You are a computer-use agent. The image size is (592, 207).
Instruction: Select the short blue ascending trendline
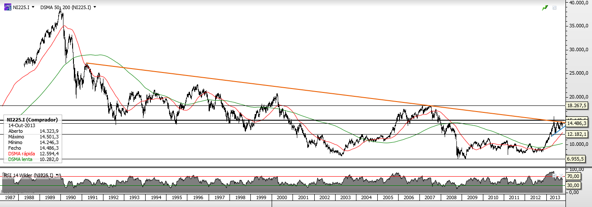[559, 130]
